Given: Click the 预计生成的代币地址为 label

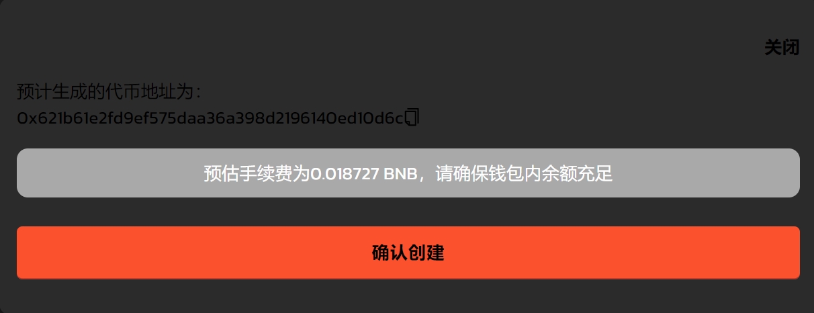Looking at the screenshot, I should pos(109,91).
